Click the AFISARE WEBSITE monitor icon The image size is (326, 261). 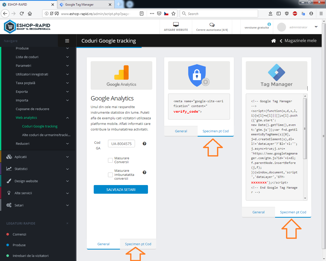(x=176, y=24)
